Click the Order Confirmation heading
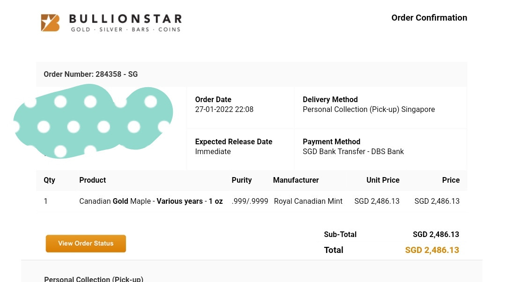Image resolution: width=506 pixels, height=282 pixels. pyautogui.click(x=429, y=18)
